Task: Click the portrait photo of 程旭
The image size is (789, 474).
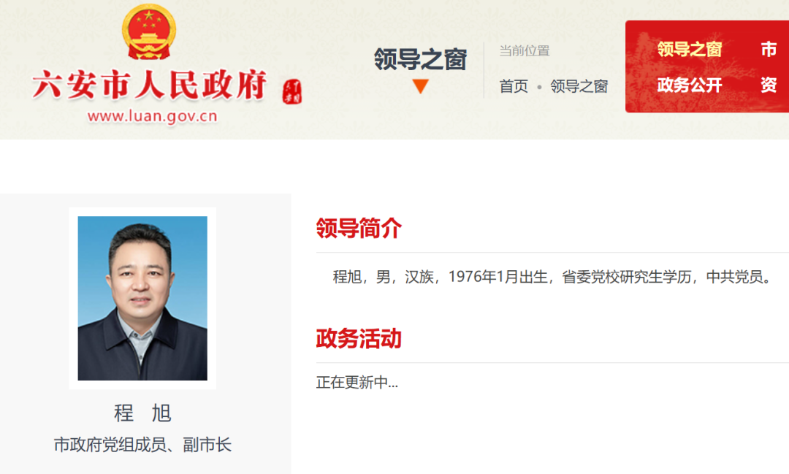Action: click(x=142, y=298)
